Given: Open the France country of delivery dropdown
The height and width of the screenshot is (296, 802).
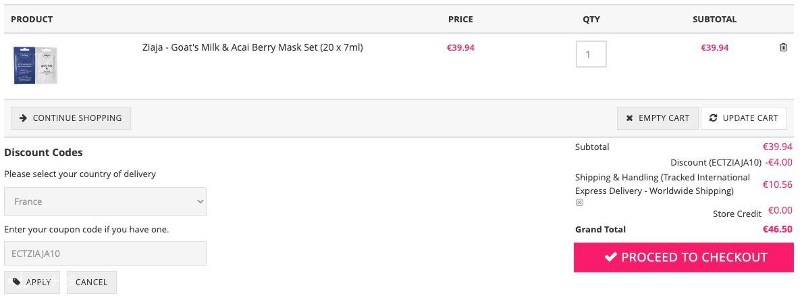Looking at the screenshot, I should point(105,201).
